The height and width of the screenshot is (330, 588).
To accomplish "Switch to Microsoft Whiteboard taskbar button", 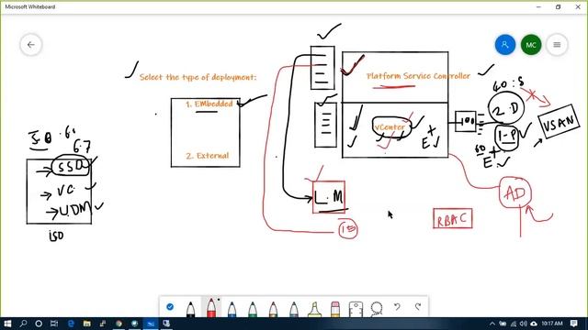I will click(x=151, y=324).
